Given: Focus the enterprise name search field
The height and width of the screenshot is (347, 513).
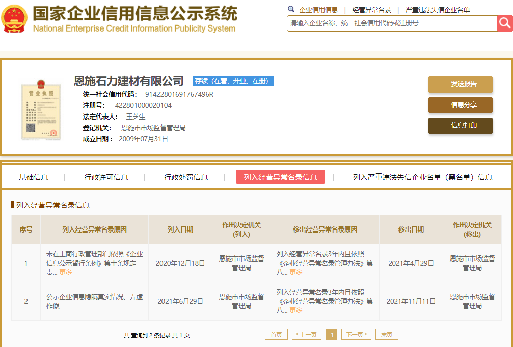Looking at the screenshot, I should coord(392,23).
